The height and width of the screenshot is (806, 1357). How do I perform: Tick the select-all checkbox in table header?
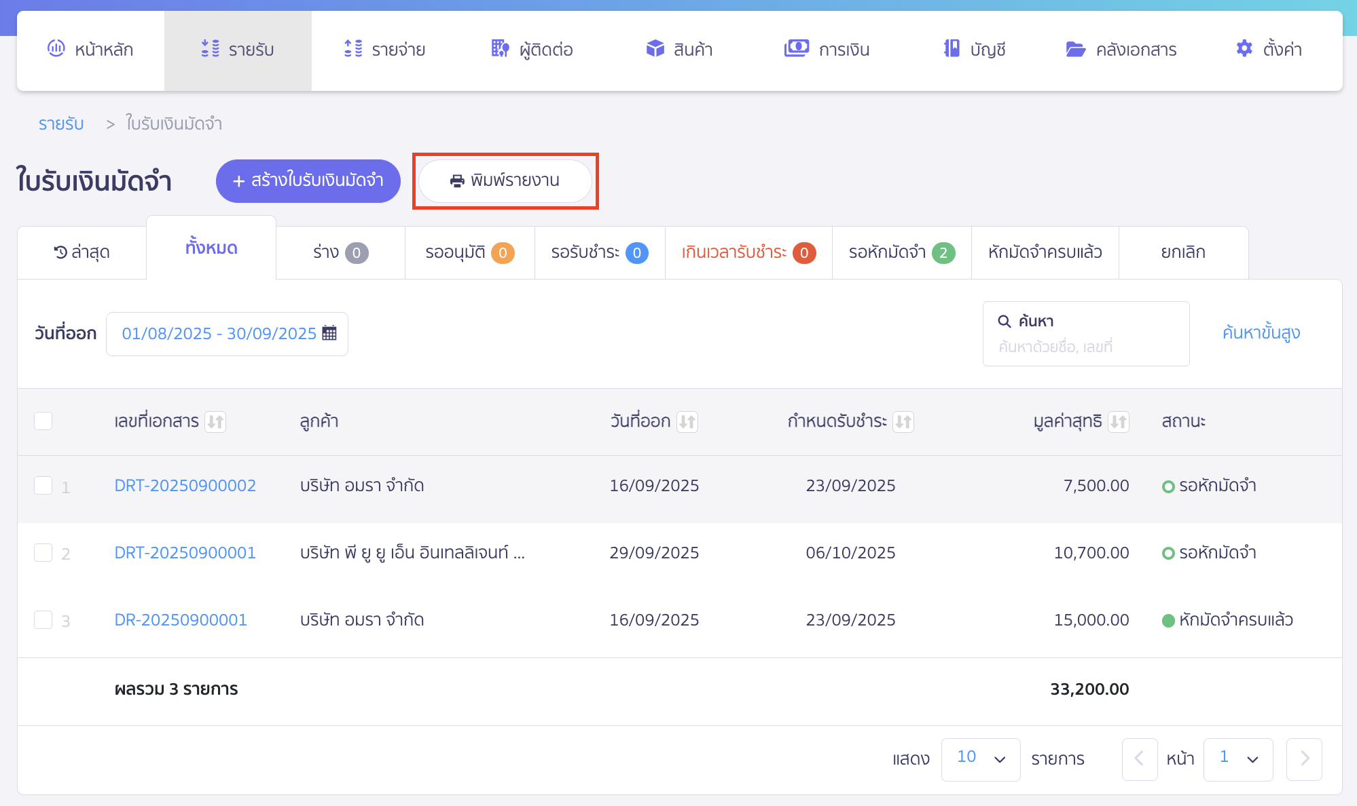coord(43,421)
